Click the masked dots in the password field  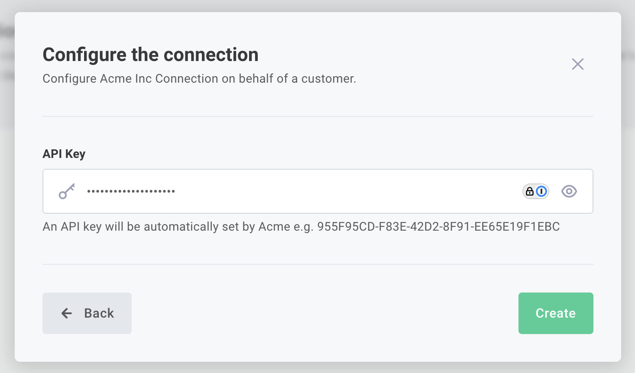(x=131, y=191)
